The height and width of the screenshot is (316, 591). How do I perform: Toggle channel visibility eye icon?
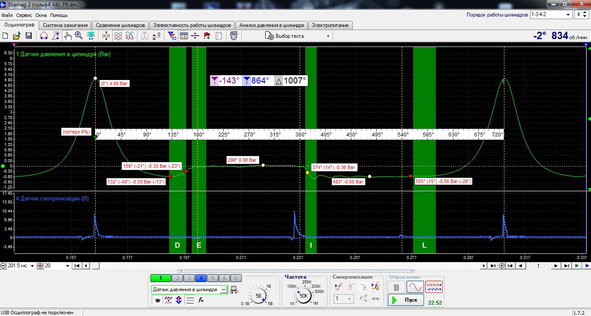157,300
